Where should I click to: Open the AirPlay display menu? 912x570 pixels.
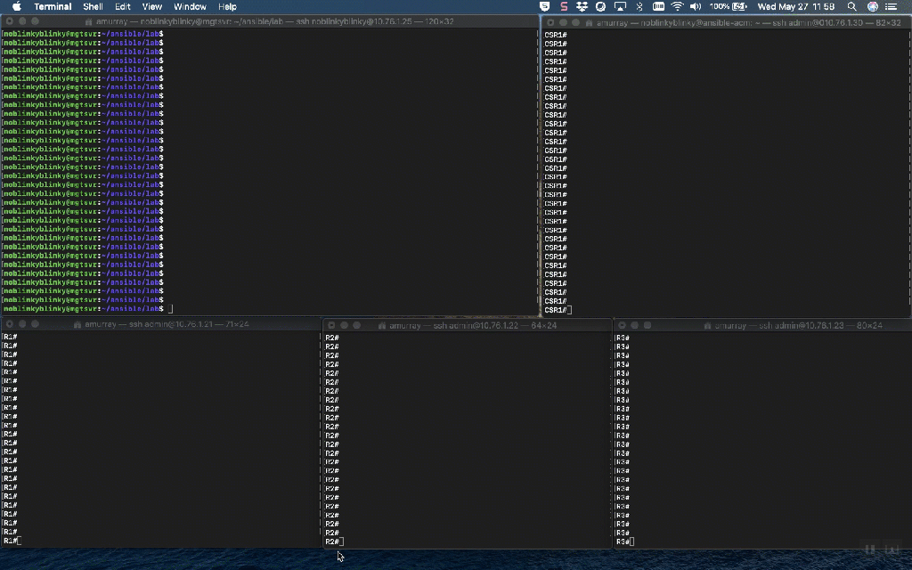pos(620,6)
